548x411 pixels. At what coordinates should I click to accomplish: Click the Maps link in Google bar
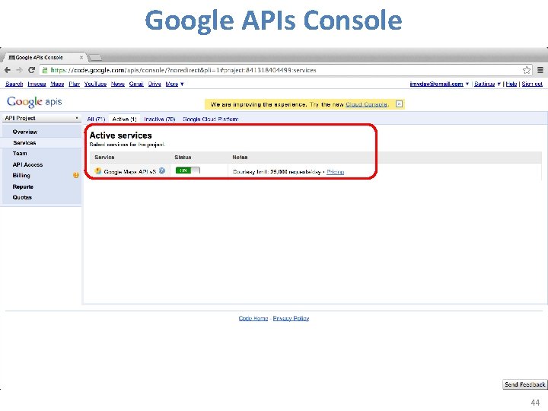57,84
